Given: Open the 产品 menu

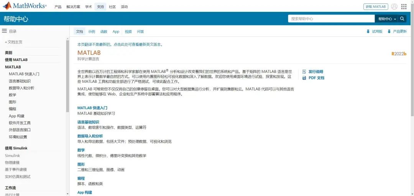Looking at the screenshot, I should tap(58, 7).
